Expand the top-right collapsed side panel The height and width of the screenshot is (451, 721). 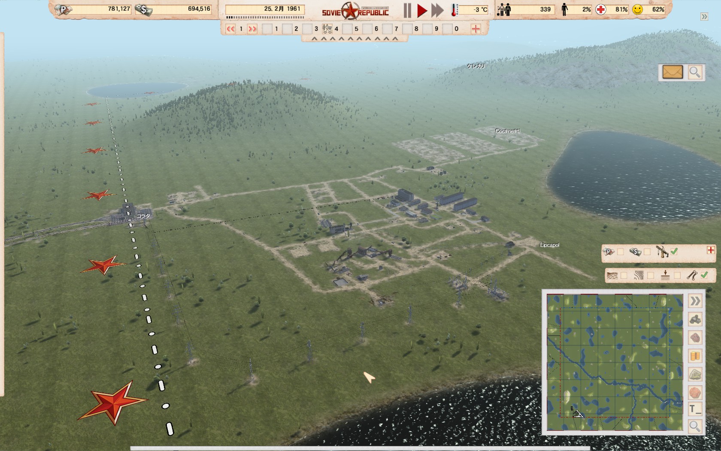(x=704, y=17)
